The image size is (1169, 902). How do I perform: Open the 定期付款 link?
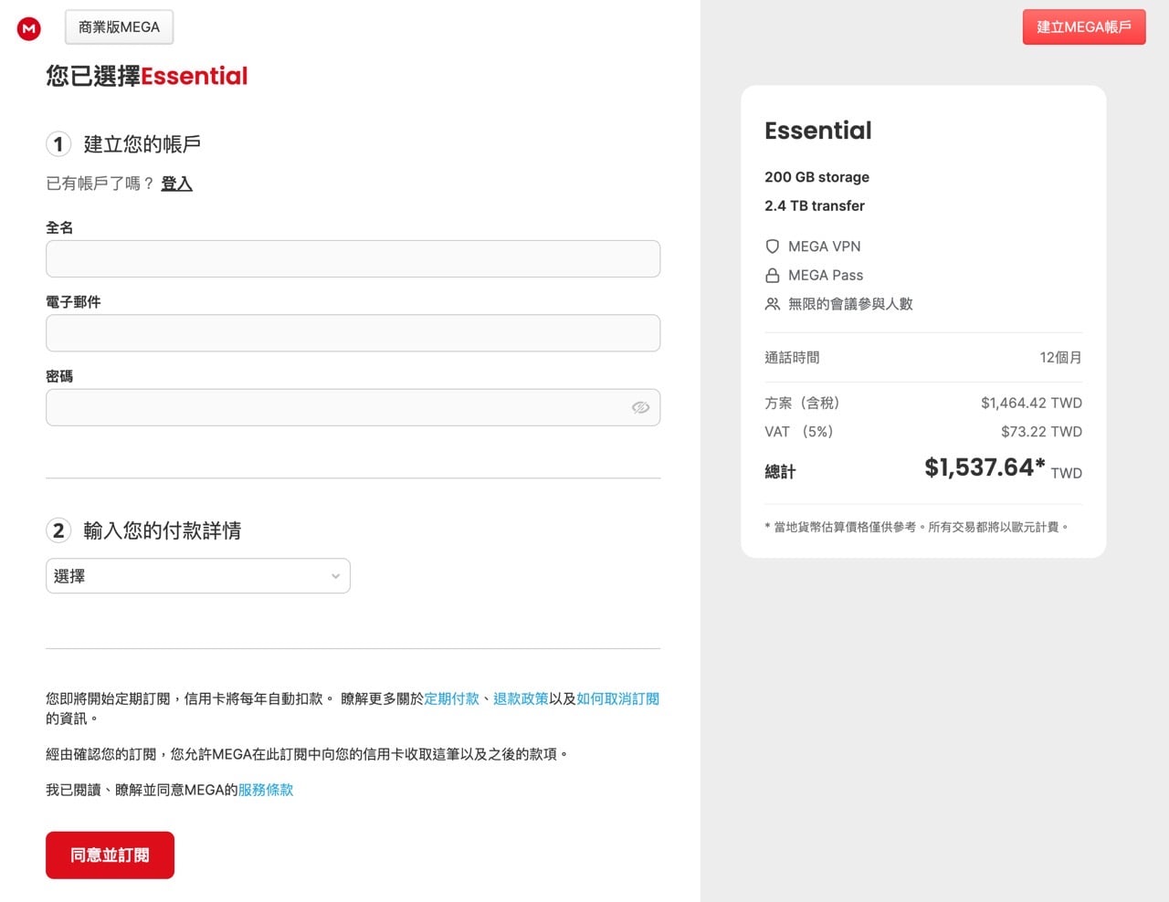pos(451,698)
